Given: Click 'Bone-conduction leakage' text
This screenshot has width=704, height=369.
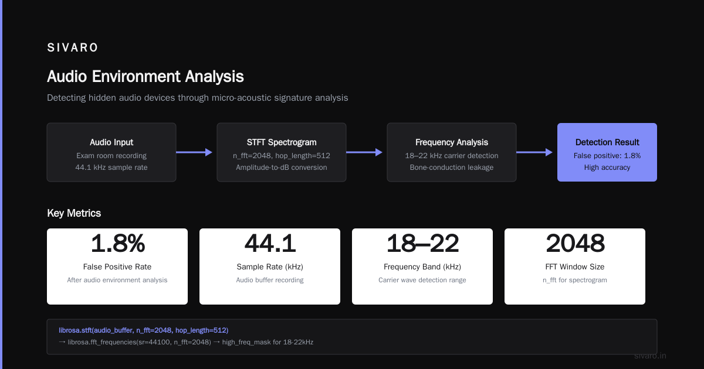Looking at the screenshot, I should point(452,168).
